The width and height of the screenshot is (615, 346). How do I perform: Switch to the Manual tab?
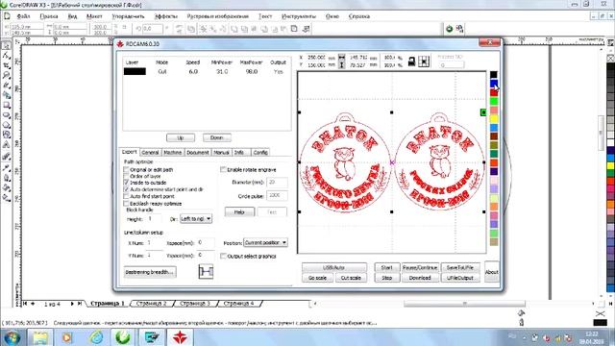[x=222, y=152]
